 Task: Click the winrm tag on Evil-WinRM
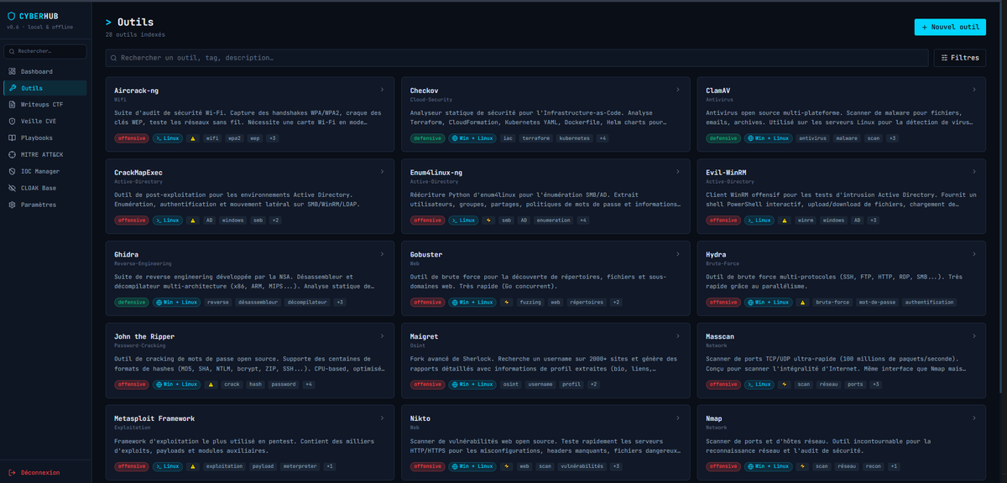point(806,220)
